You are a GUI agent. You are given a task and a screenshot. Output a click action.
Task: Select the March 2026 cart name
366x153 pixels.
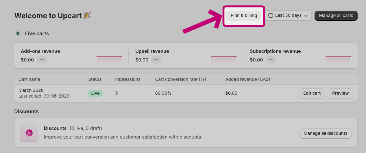(x=31, y=90)
